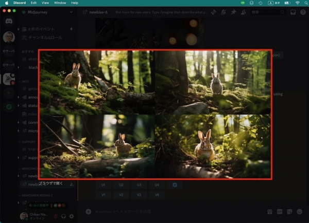Viewport: 309px width, 223px height.
Task: Open the GIF picker icon
Action: click(280, 212)
